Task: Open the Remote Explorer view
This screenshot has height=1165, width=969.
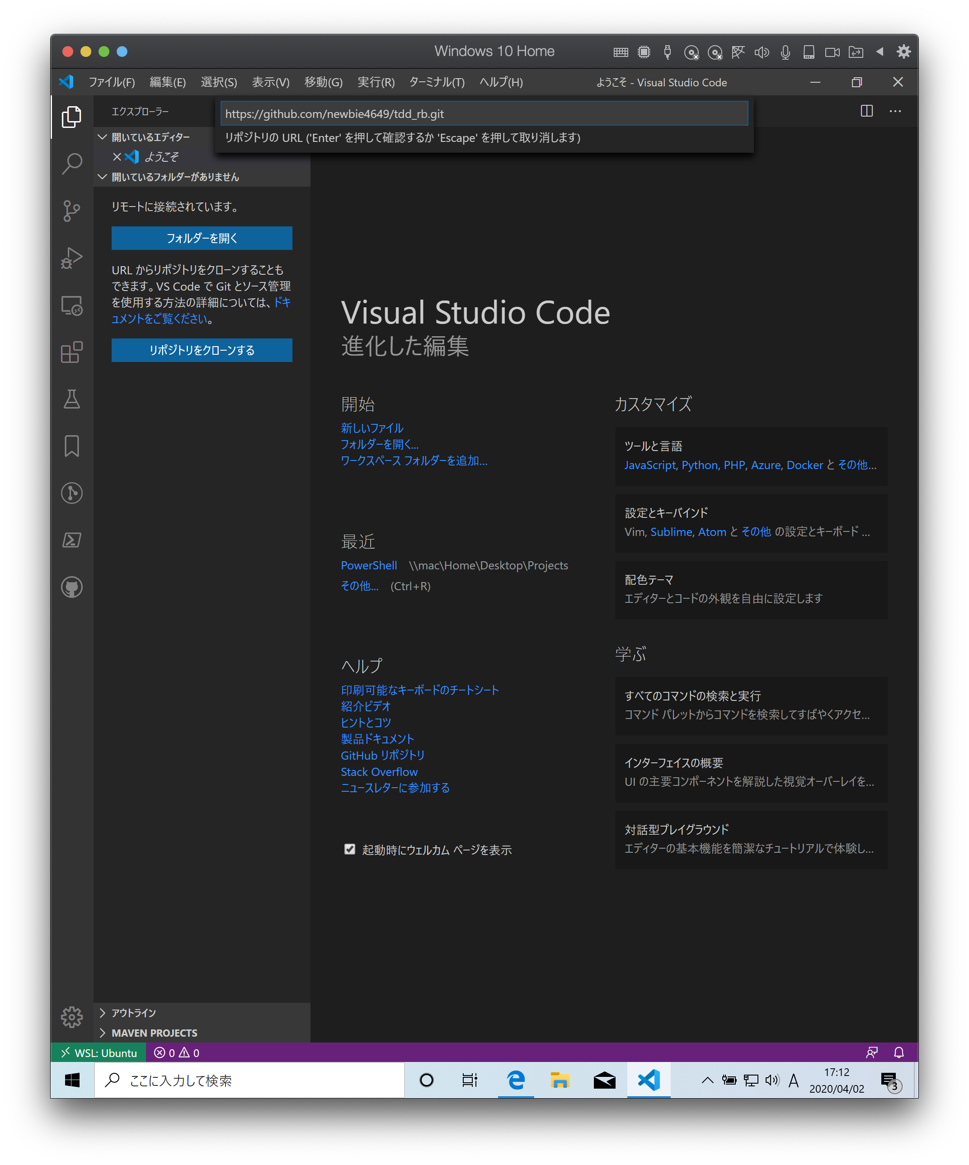Action: point(71,305)
